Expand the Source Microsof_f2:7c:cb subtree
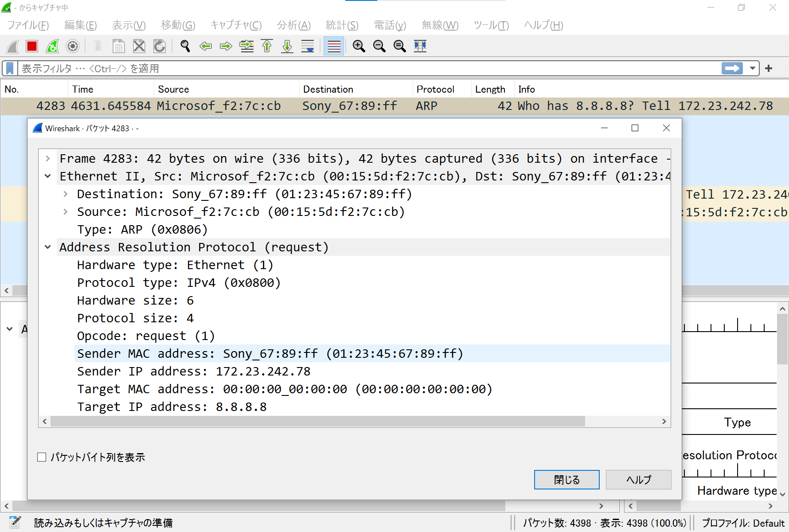This screenshot has height=532, width=789. pos(66,211)
